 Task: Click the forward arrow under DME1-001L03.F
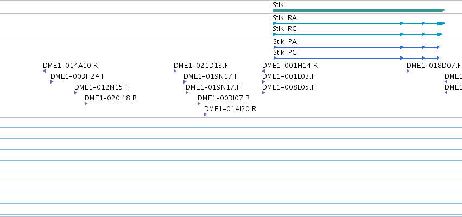(263, 82)
